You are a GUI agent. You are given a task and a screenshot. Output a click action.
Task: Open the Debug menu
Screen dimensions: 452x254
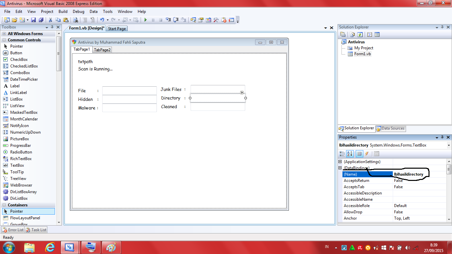(78, 12)
